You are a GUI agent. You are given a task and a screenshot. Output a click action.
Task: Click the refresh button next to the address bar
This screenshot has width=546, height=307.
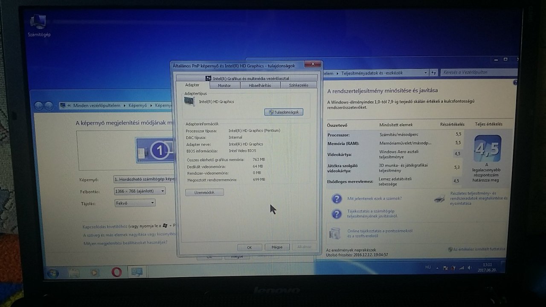(x=433, y=73)
